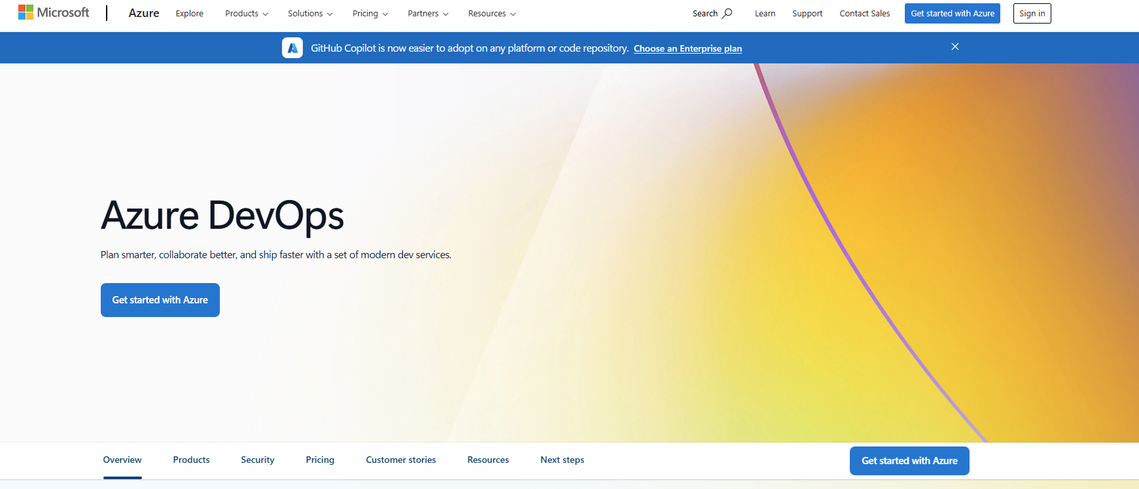Open the Partners dropdown
Screen dimensions: 1139x489
coord(428,14)
